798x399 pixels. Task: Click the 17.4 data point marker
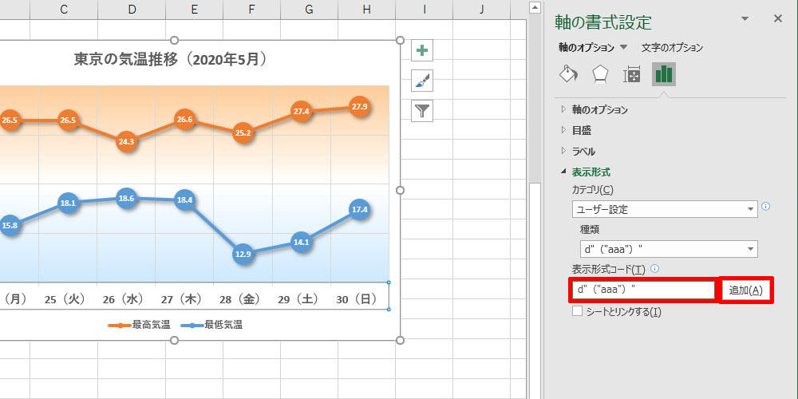point(361,209)
